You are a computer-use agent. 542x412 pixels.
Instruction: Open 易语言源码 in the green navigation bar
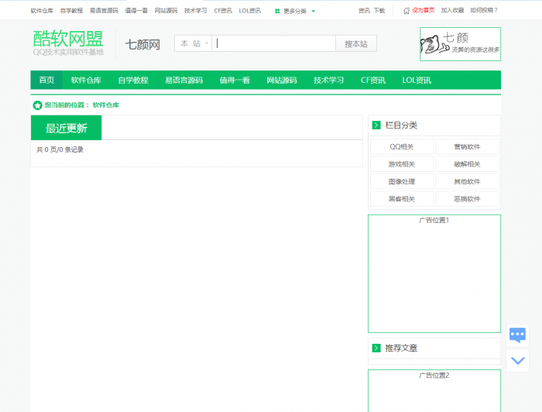click(x=184, y=81)
